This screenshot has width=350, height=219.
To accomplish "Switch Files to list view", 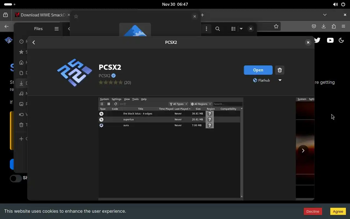I will (x=233, y=29).
